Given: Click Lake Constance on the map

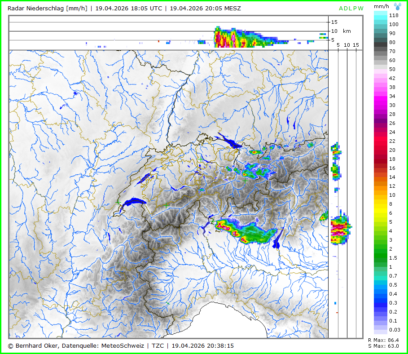Looking at the screenshot, I should [x=229, y=142].
